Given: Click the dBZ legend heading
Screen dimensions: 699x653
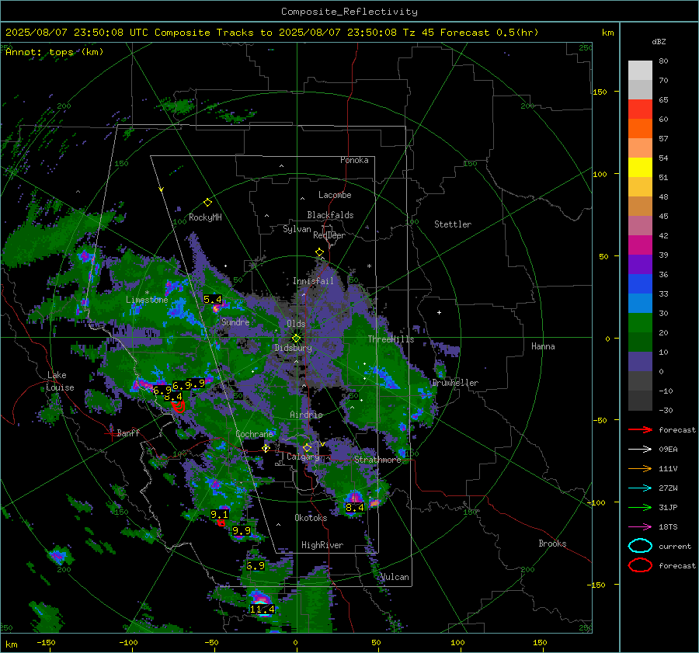Looking at the screenshot, I should click(659, 41).
